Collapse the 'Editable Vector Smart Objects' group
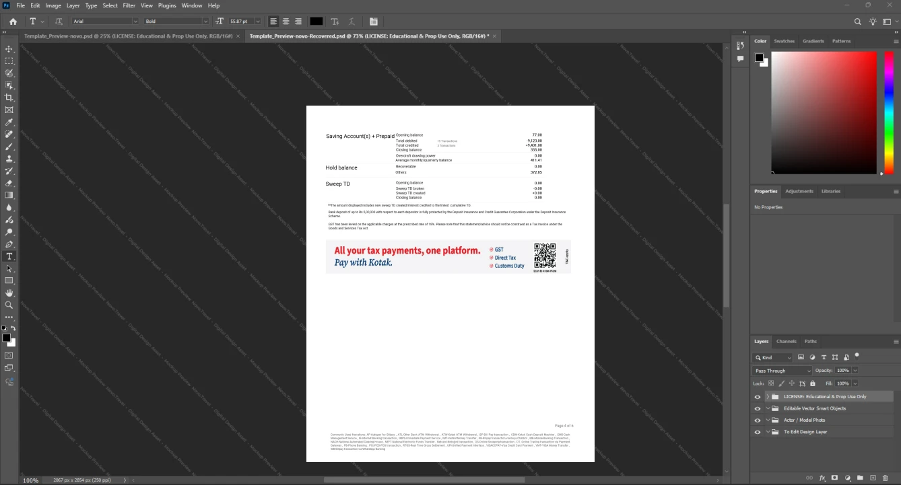This screenshot has width=901, height=485. (768, 408)
